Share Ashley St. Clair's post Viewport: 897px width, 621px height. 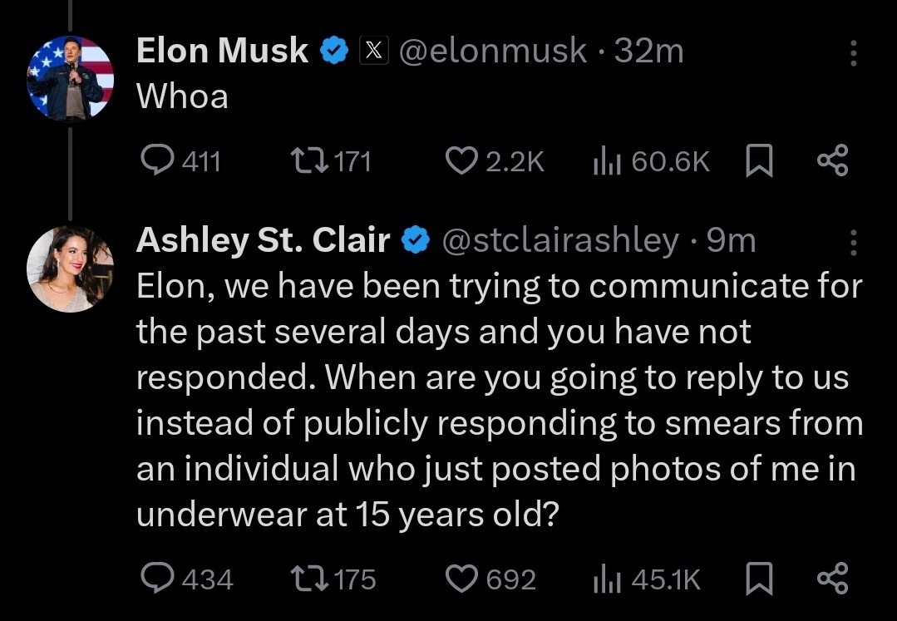coord(833,578)
